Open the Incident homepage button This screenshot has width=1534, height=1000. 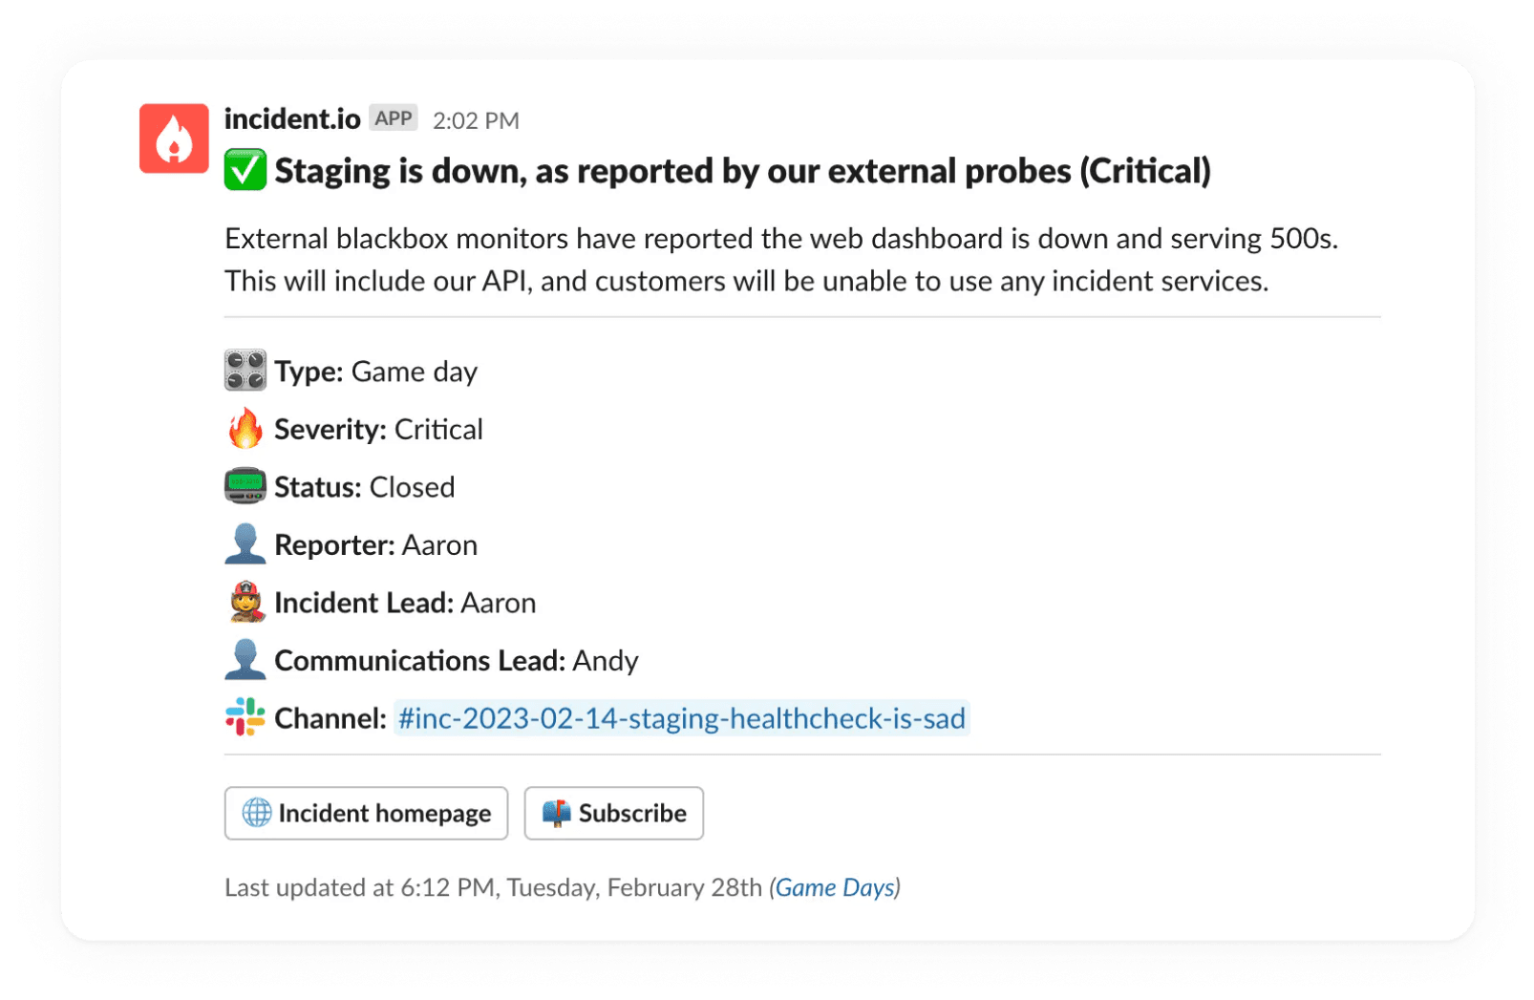click(366, 813)
